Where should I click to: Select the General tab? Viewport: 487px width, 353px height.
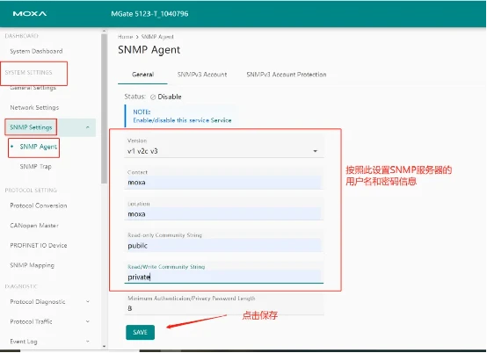[x=142, y=75]
